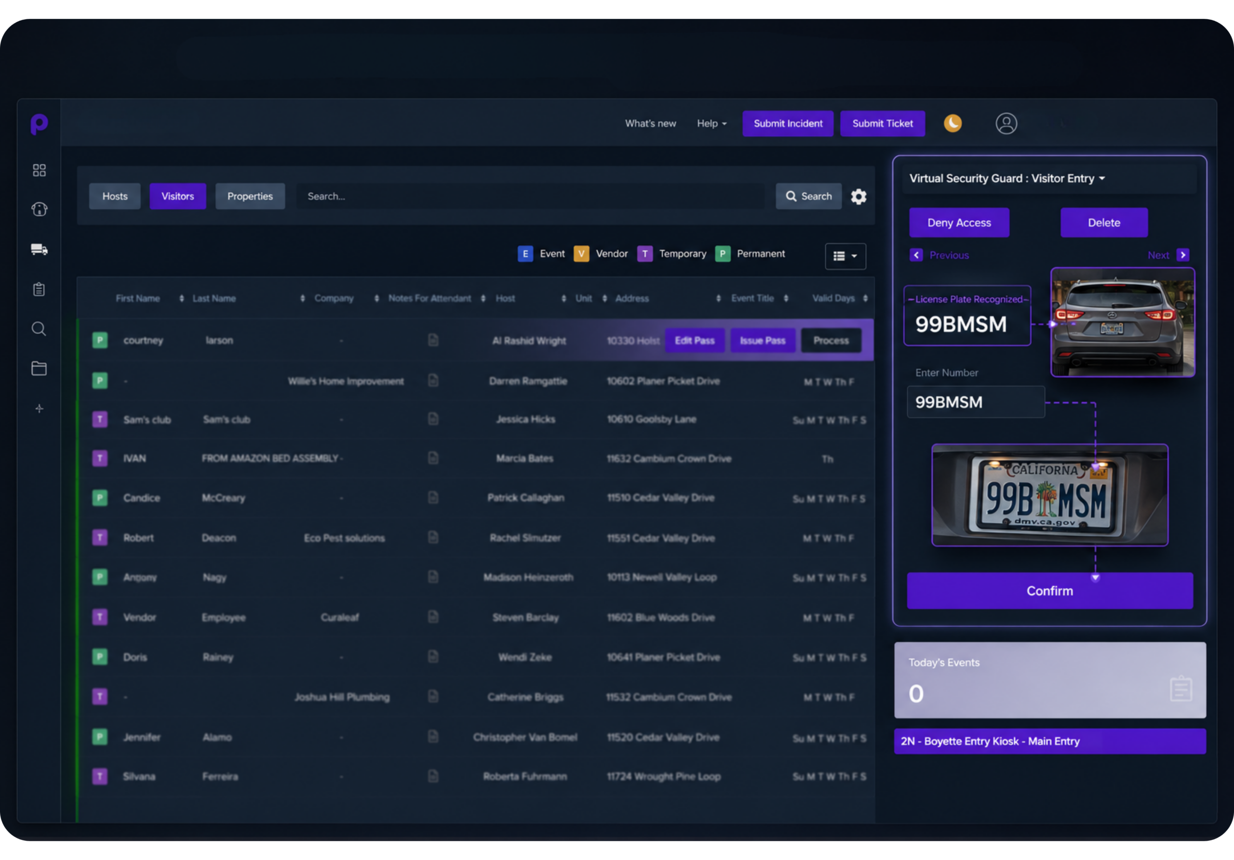Expand Virtual Security Guard Visitor Entry dropdown
Screen dimensions: 1234x860
(1006, 178)
